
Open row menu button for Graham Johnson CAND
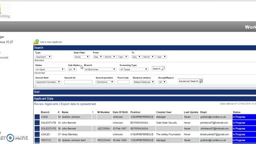(37, 117)
